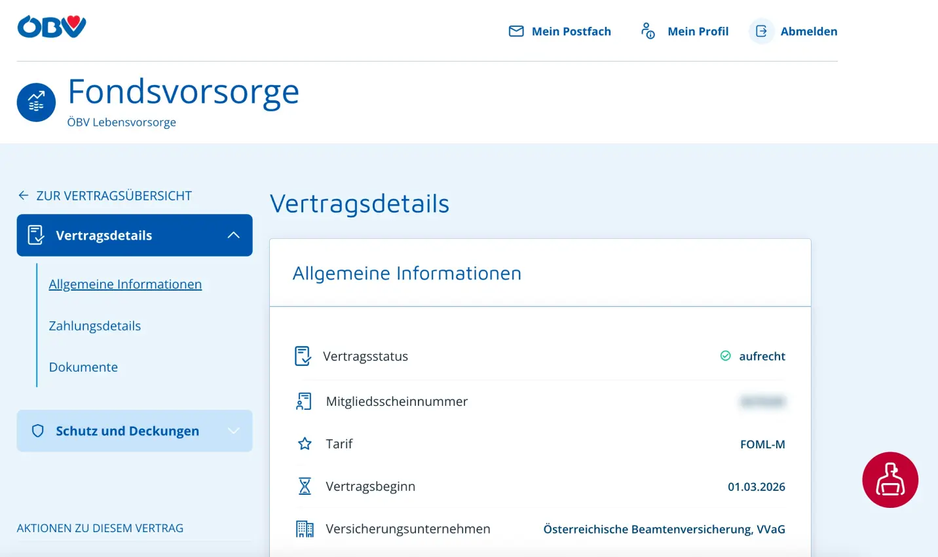The height and width of the screenshot is (557, 938).
Task: Click the Abmelden logout icon
Action: [760, 31]
